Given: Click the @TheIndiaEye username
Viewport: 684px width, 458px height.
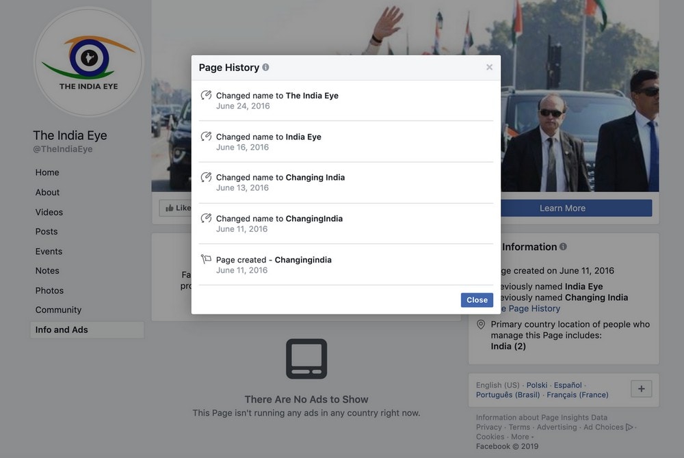Looking at the screenshot, I should [63, 149].
